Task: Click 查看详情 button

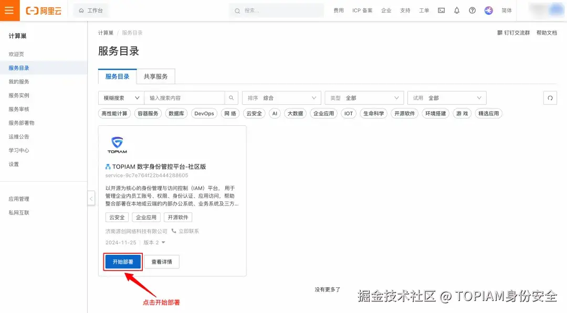Action: (162, 262)
